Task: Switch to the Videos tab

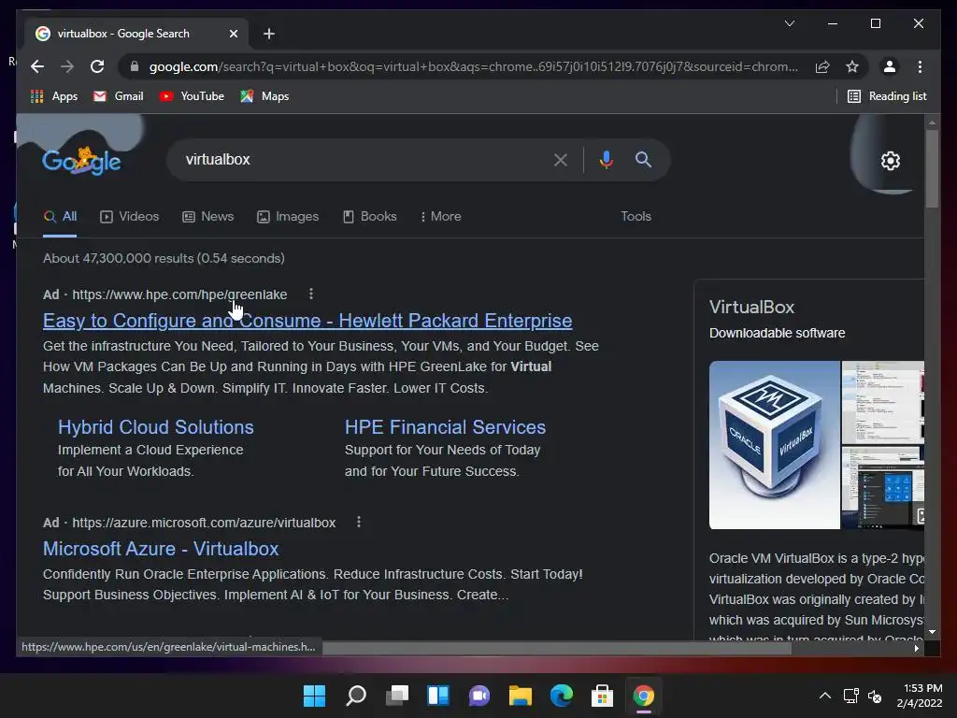Action: click(x=129, y=217)
